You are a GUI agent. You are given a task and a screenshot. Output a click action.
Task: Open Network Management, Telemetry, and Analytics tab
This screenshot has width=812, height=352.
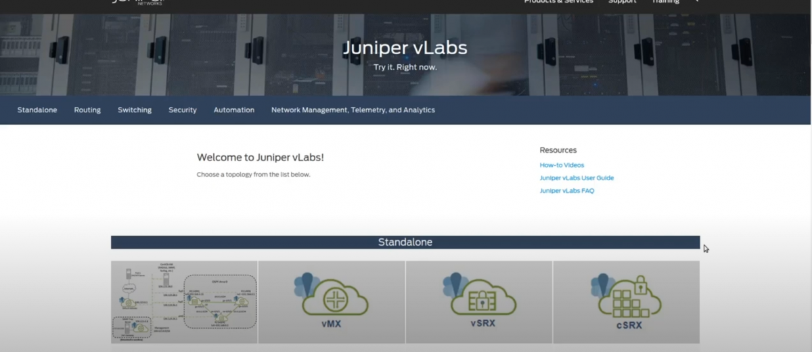353,110
